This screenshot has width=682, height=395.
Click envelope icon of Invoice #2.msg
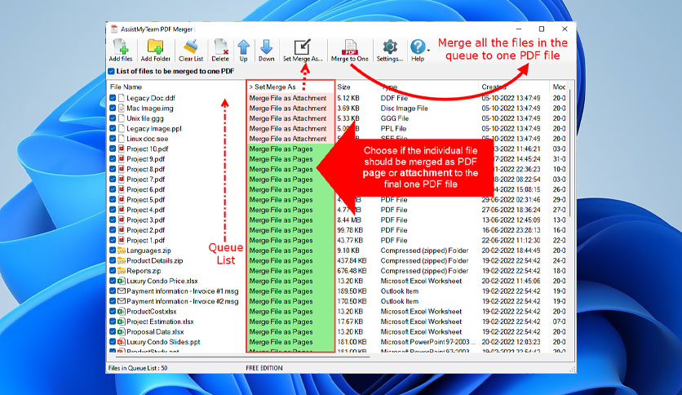coord(122,300)
